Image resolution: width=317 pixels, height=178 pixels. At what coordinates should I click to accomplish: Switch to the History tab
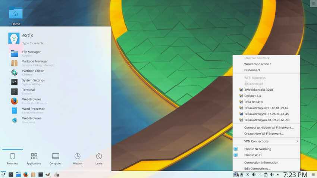[77, 159]
